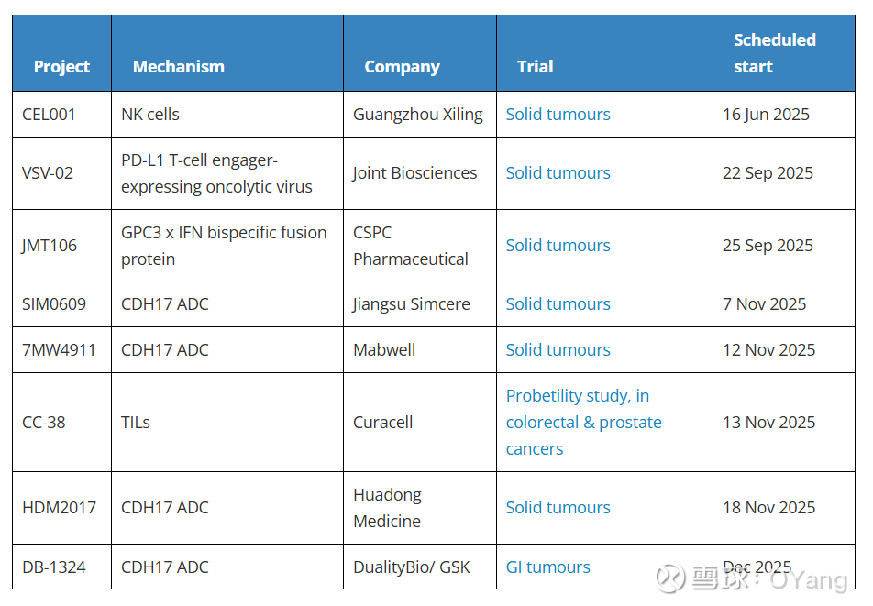
Task: Click the Scheduled start column header
Action: (x=774, y=53)
